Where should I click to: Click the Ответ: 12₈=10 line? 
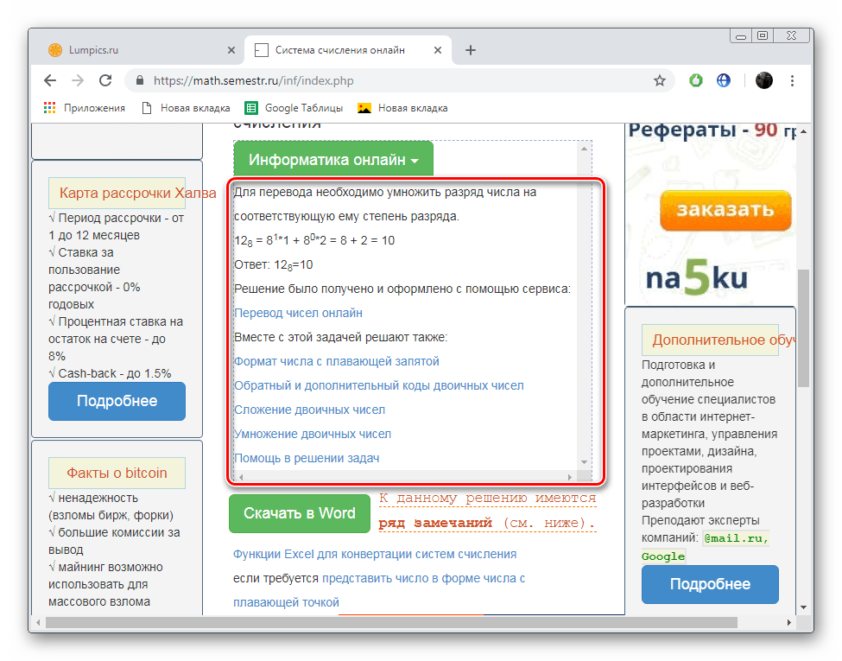[x=274, y=264]
